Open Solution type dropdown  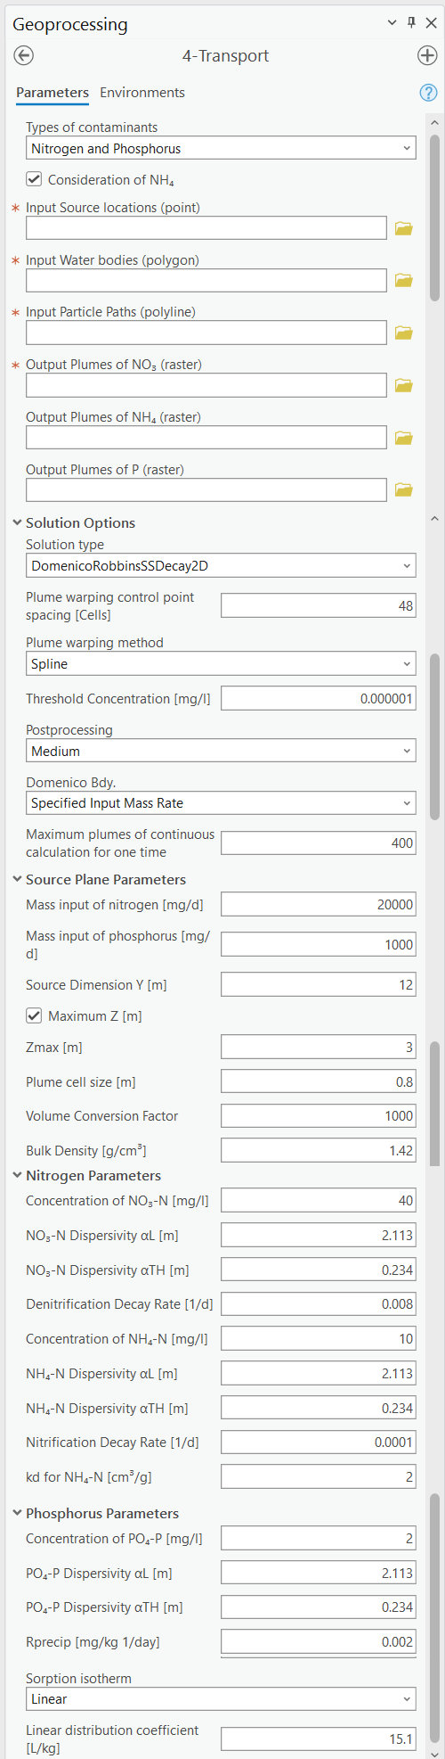[221, 565]
